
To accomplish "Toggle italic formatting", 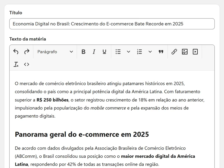I will tap(94, 52).
